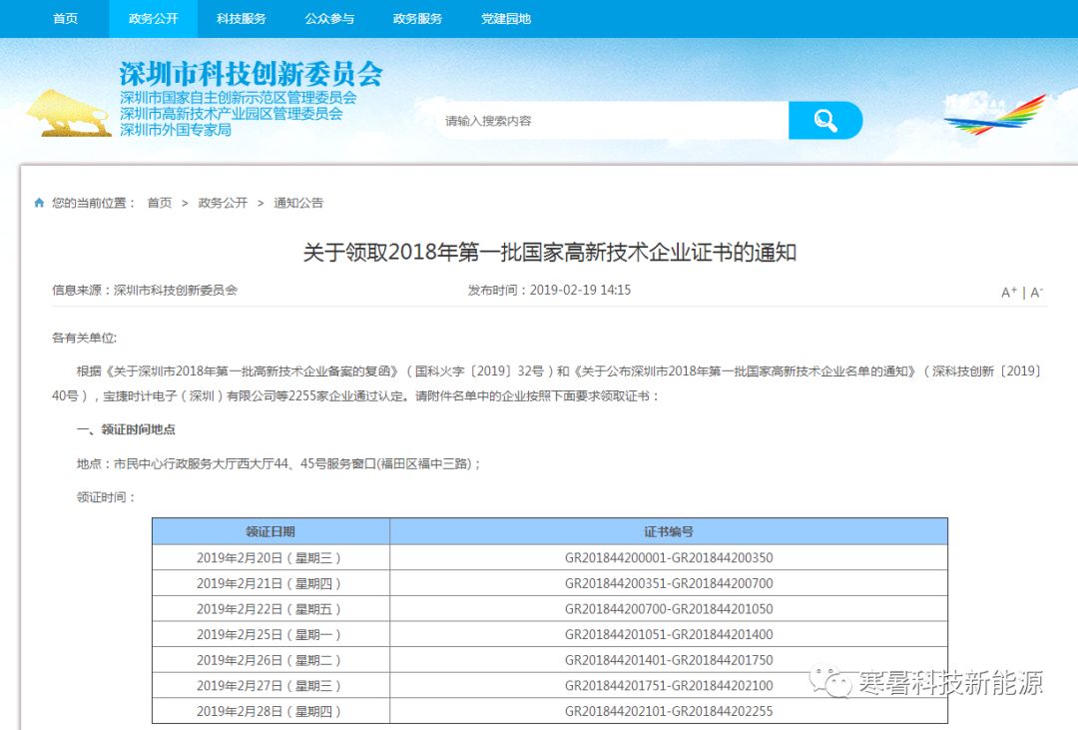Click the 领证日期 table header
Screen dimensions: 1078x730
[x=270, y=531]
